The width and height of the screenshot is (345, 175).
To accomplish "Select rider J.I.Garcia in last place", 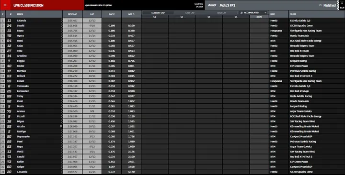I will 22,172.
